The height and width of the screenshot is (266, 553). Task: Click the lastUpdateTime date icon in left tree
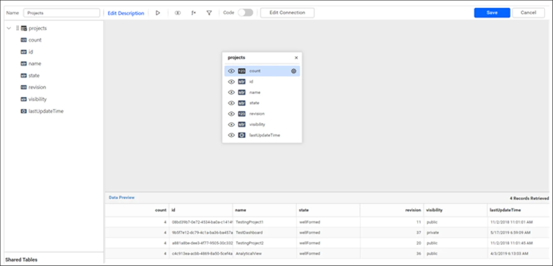pyautogui.click(x=24, y=111)
